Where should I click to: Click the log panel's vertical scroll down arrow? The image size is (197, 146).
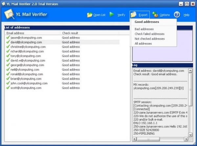(x=190, y=135)
